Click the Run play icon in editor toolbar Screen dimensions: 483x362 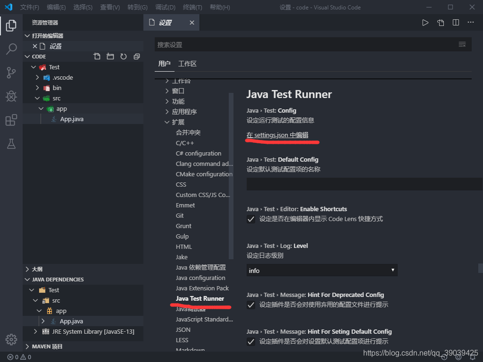pos(425,23)
